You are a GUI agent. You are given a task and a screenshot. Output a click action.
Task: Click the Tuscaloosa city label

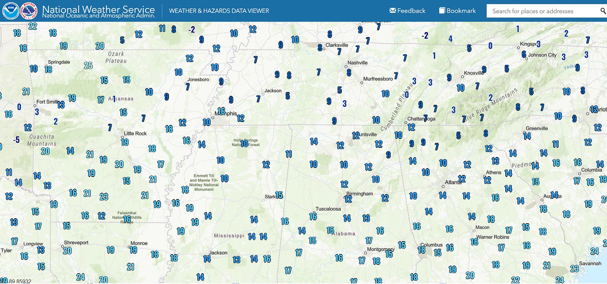click(x=328, y=209)
